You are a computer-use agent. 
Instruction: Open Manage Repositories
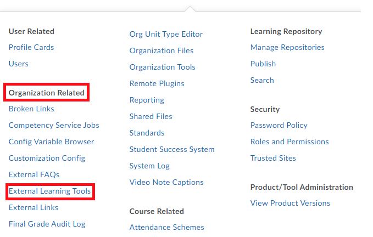[x=287, y=47]
